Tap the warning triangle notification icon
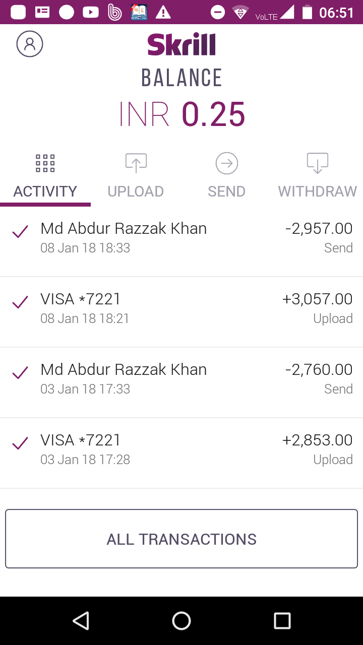363x645 pixels. coord(163,12)
